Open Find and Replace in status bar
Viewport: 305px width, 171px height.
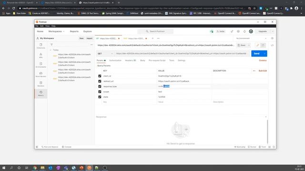point(50,147)
